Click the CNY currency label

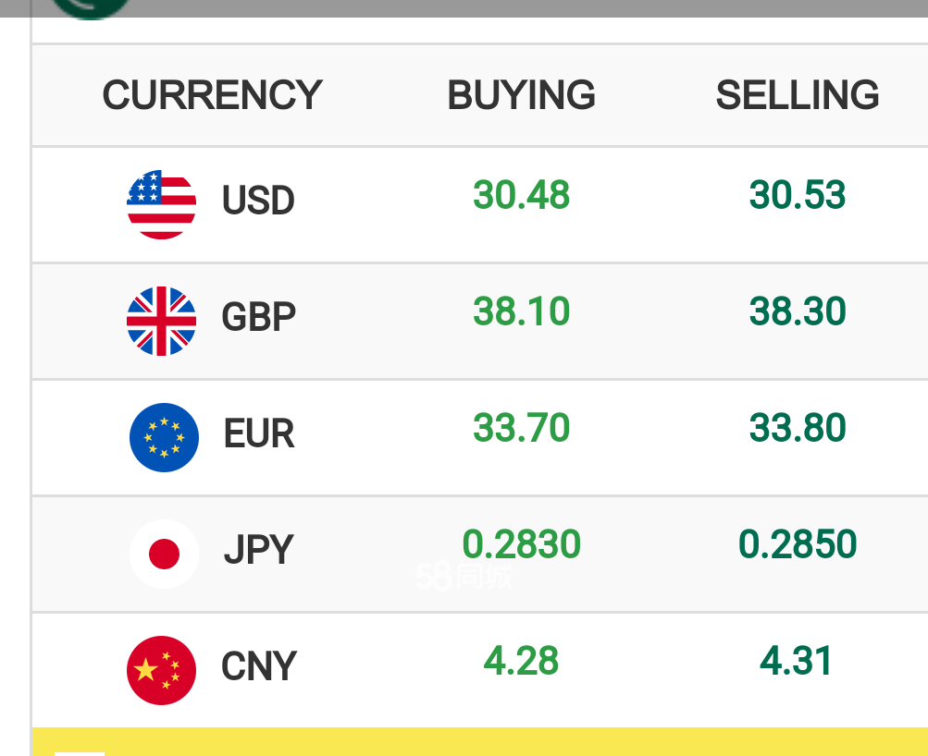[259, 666]
